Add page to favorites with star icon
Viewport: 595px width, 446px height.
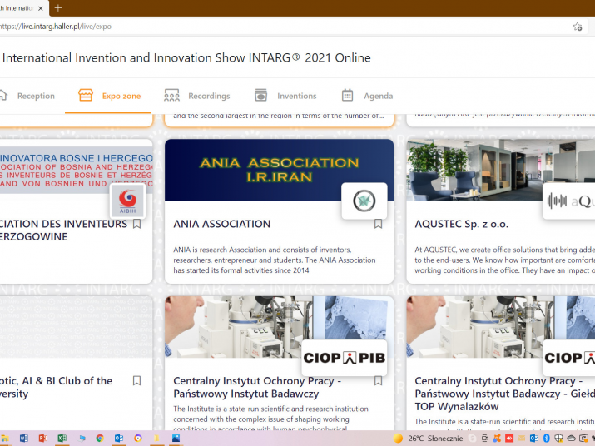578,27
